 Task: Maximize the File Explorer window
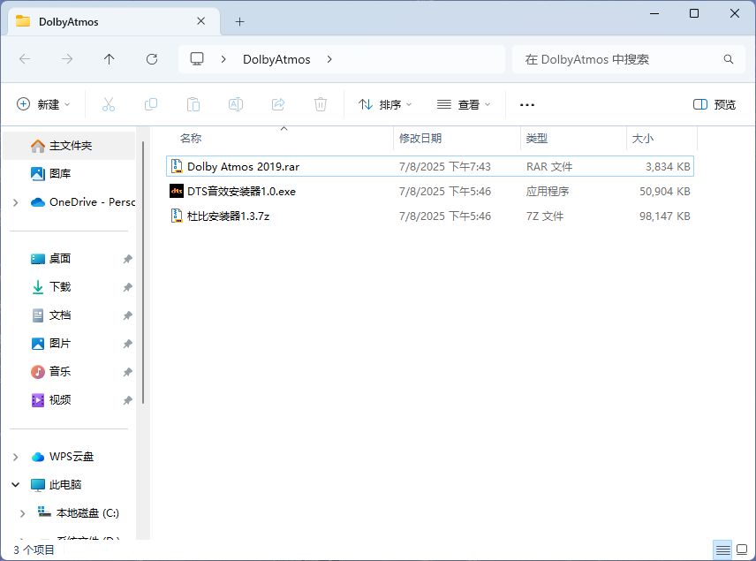click(x=694, y=13)
